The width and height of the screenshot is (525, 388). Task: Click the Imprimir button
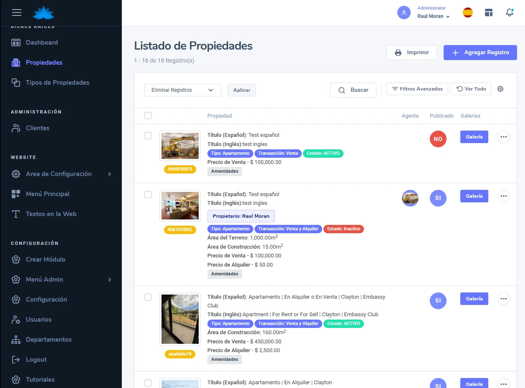click(x=411, y=53)
